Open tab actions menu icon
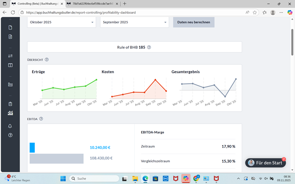Image resolution: width=295 pixels, height=184 pixels. tap(5, 4)
